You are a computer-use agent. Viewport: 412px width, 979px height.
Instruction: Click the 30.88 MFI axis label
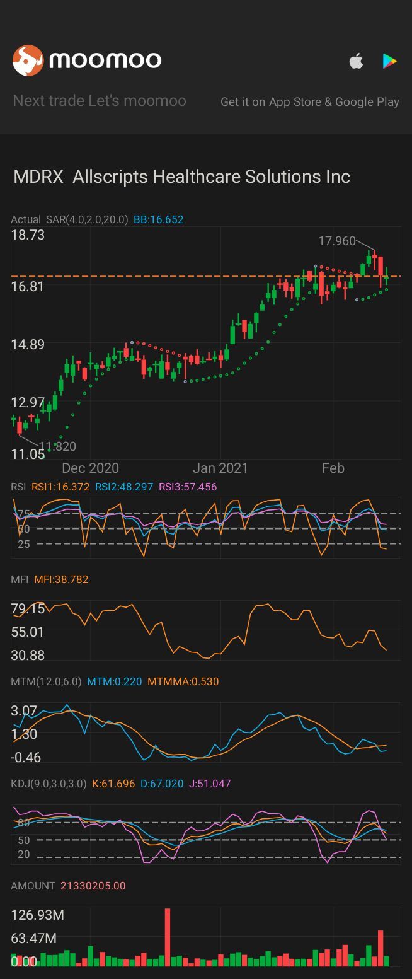(28, 656)
